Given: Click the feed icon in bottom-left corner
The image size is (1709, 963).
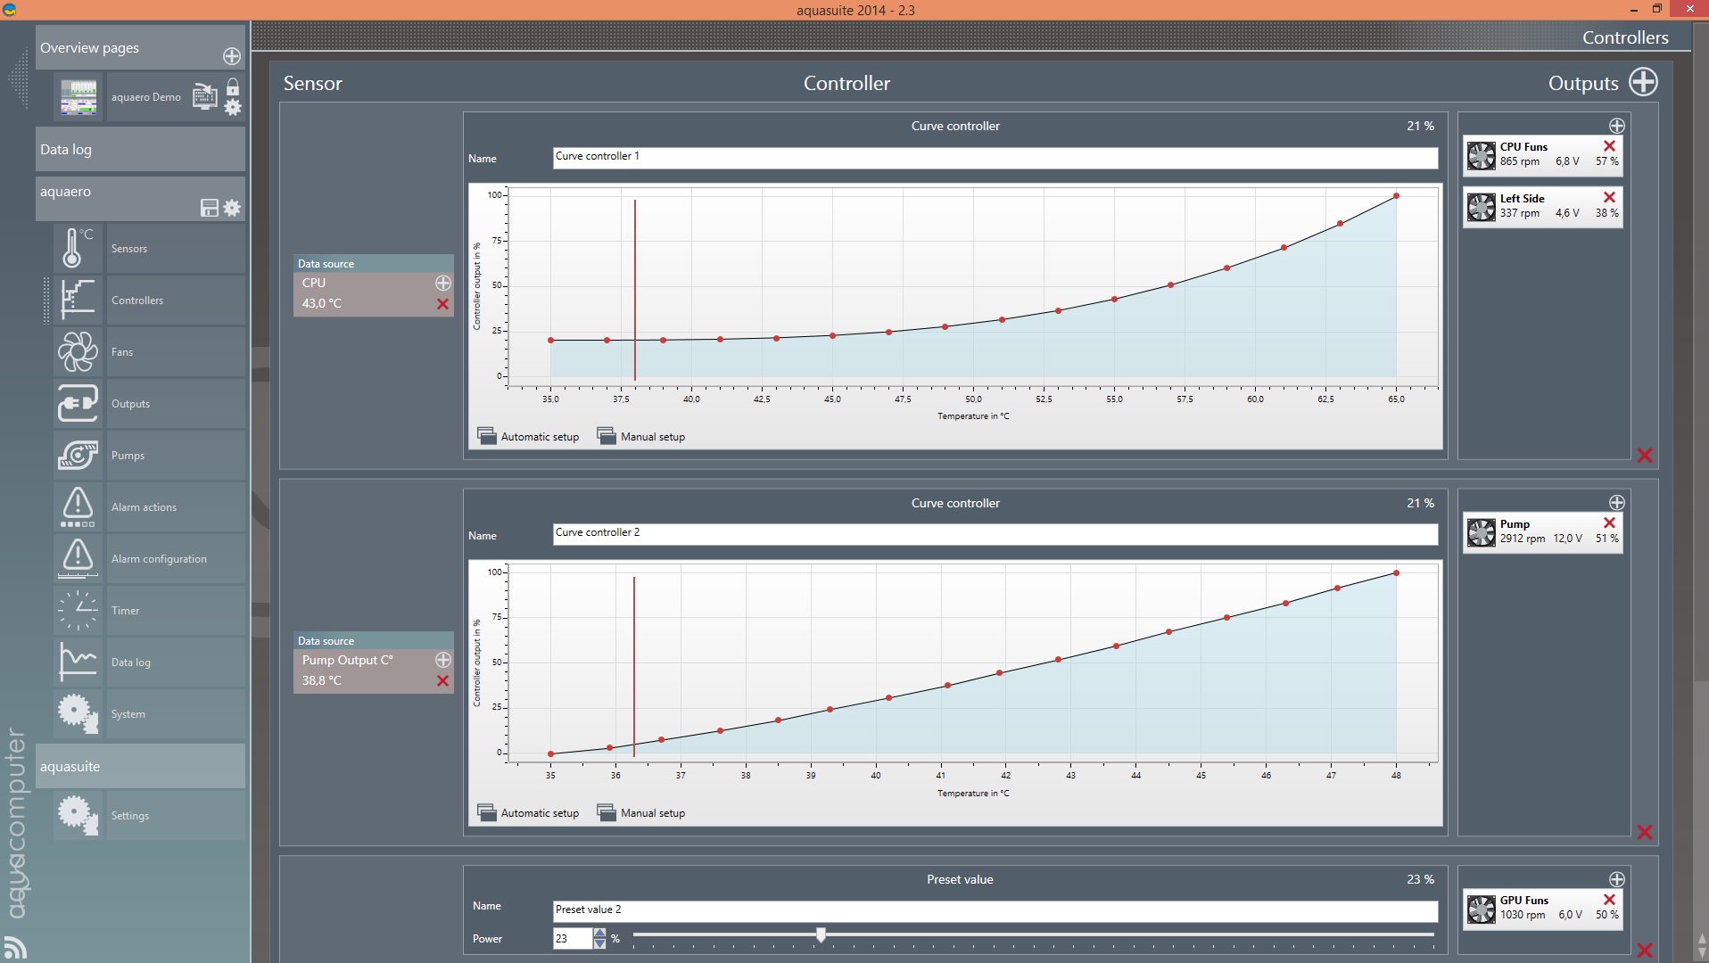Looking at the screenshot, I should tap(15, 947).
